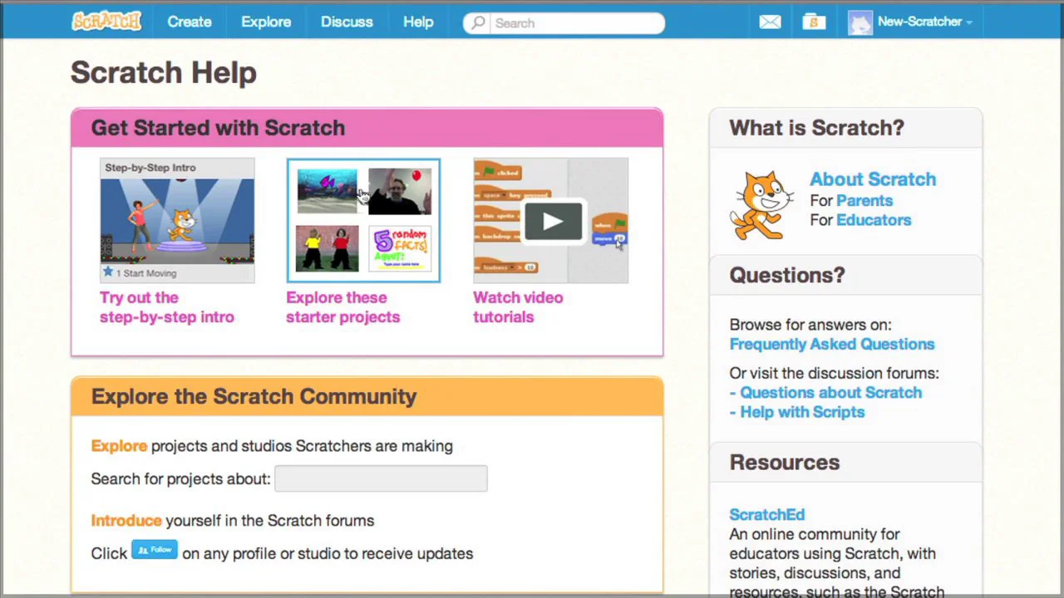Click the blue Follow button icon
Screen dimensions: 1064x598
(155, 550)
